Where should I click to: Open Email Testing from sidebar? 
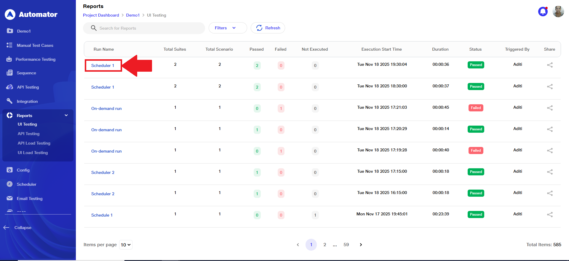point(29,198)
